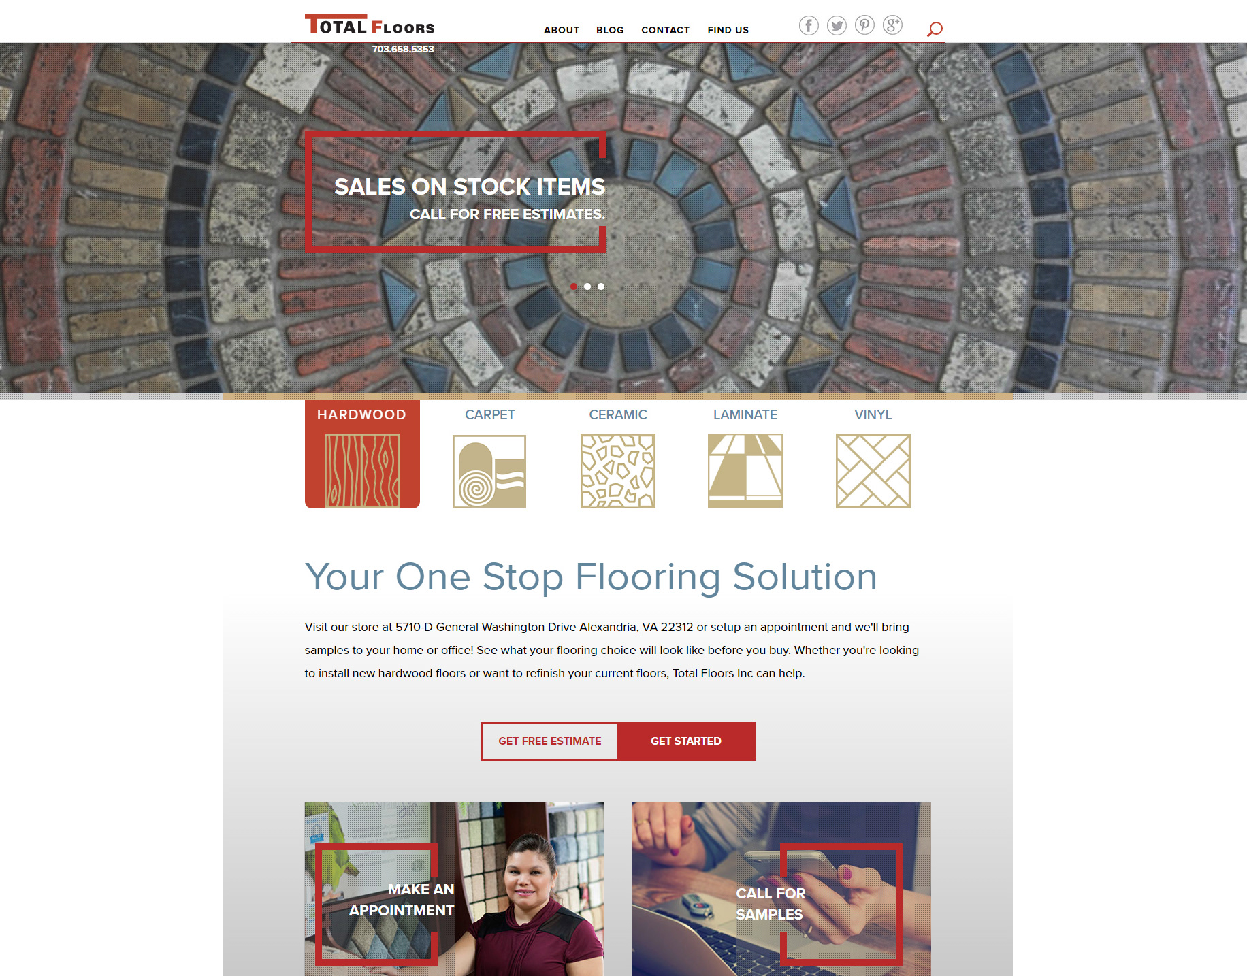Select the Ceramic tile pattern icon
The width and height of the screenshot is (1247, 976).
click(617, 471)
